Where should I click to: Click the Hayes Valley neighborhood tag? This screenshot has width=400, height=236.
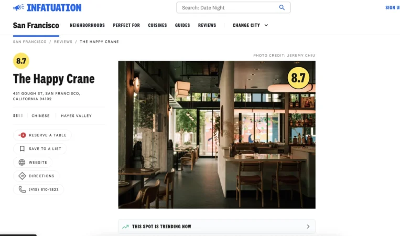76,116
